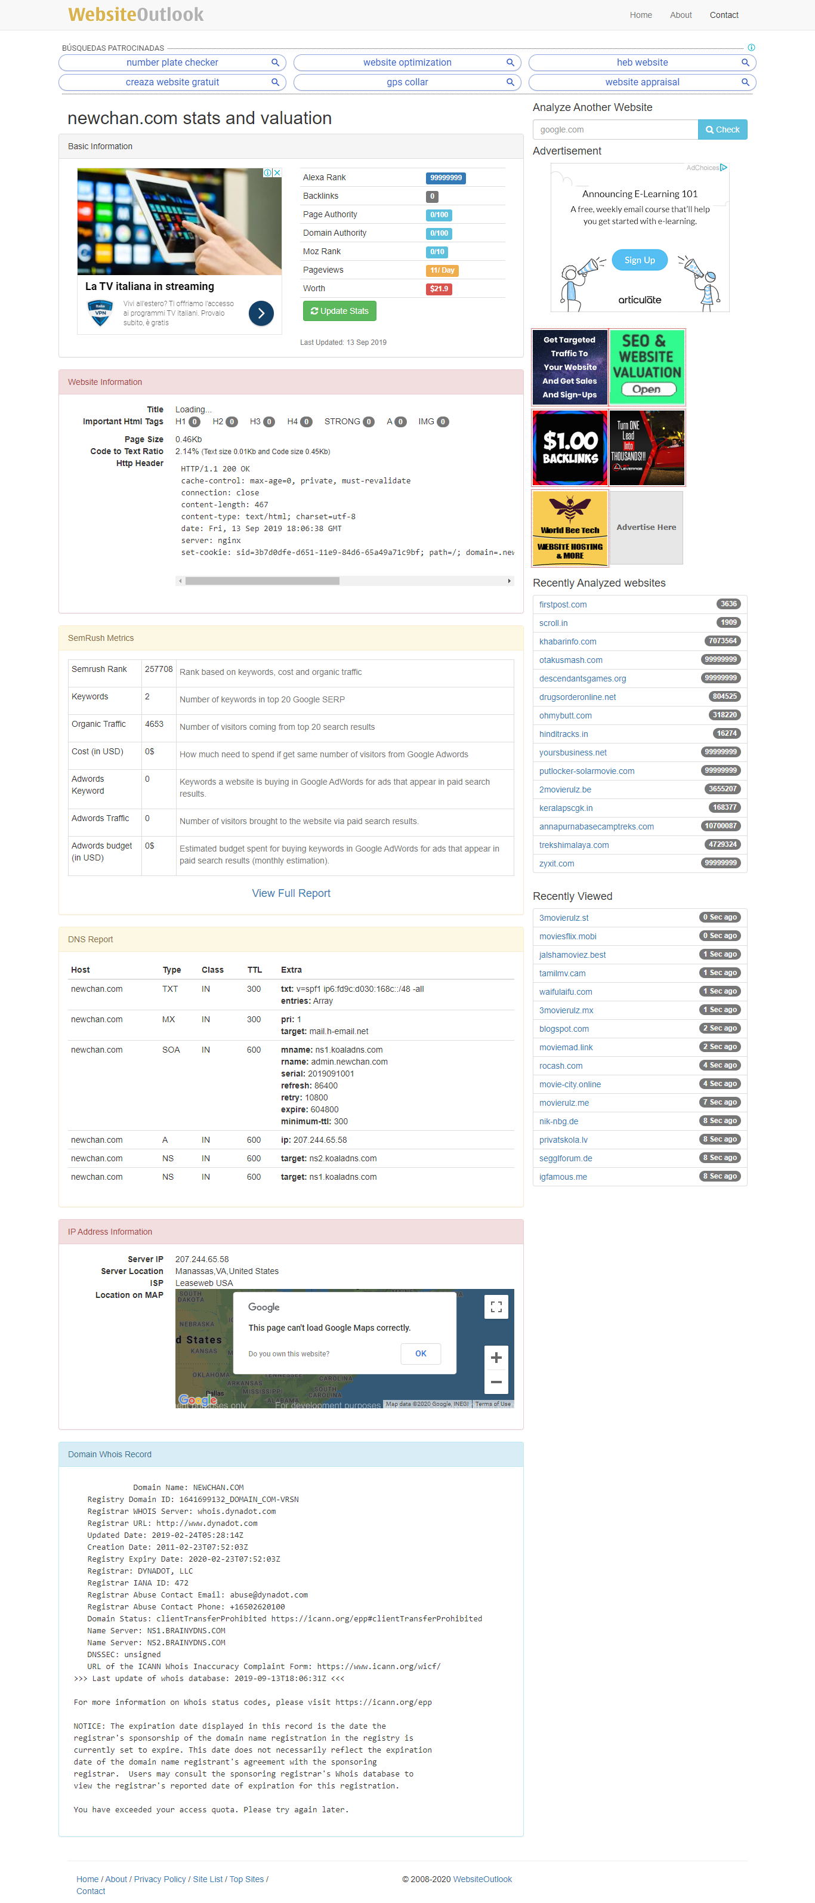Open Site List footer link
This screenshot has width=815, height=1903.
[208, 1879]
